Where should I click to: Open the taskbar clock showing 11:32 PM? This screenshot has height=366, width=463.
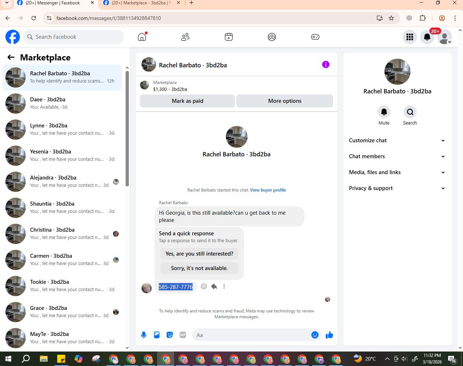click(x=432, y=359)
